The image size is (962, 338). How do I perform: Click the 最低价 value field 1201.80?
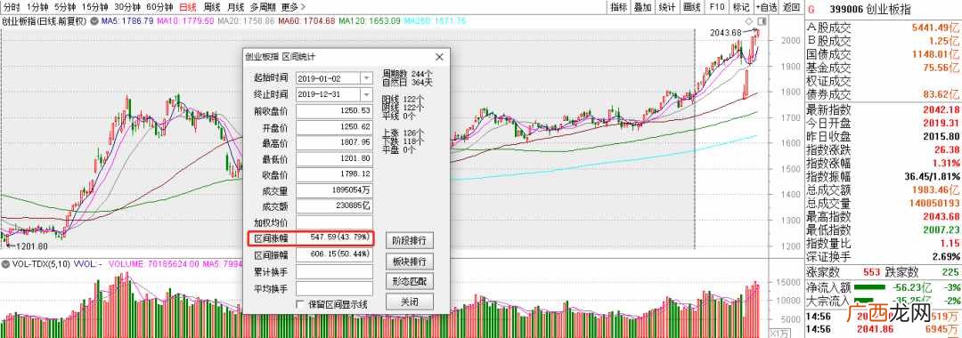pos(334,158)
